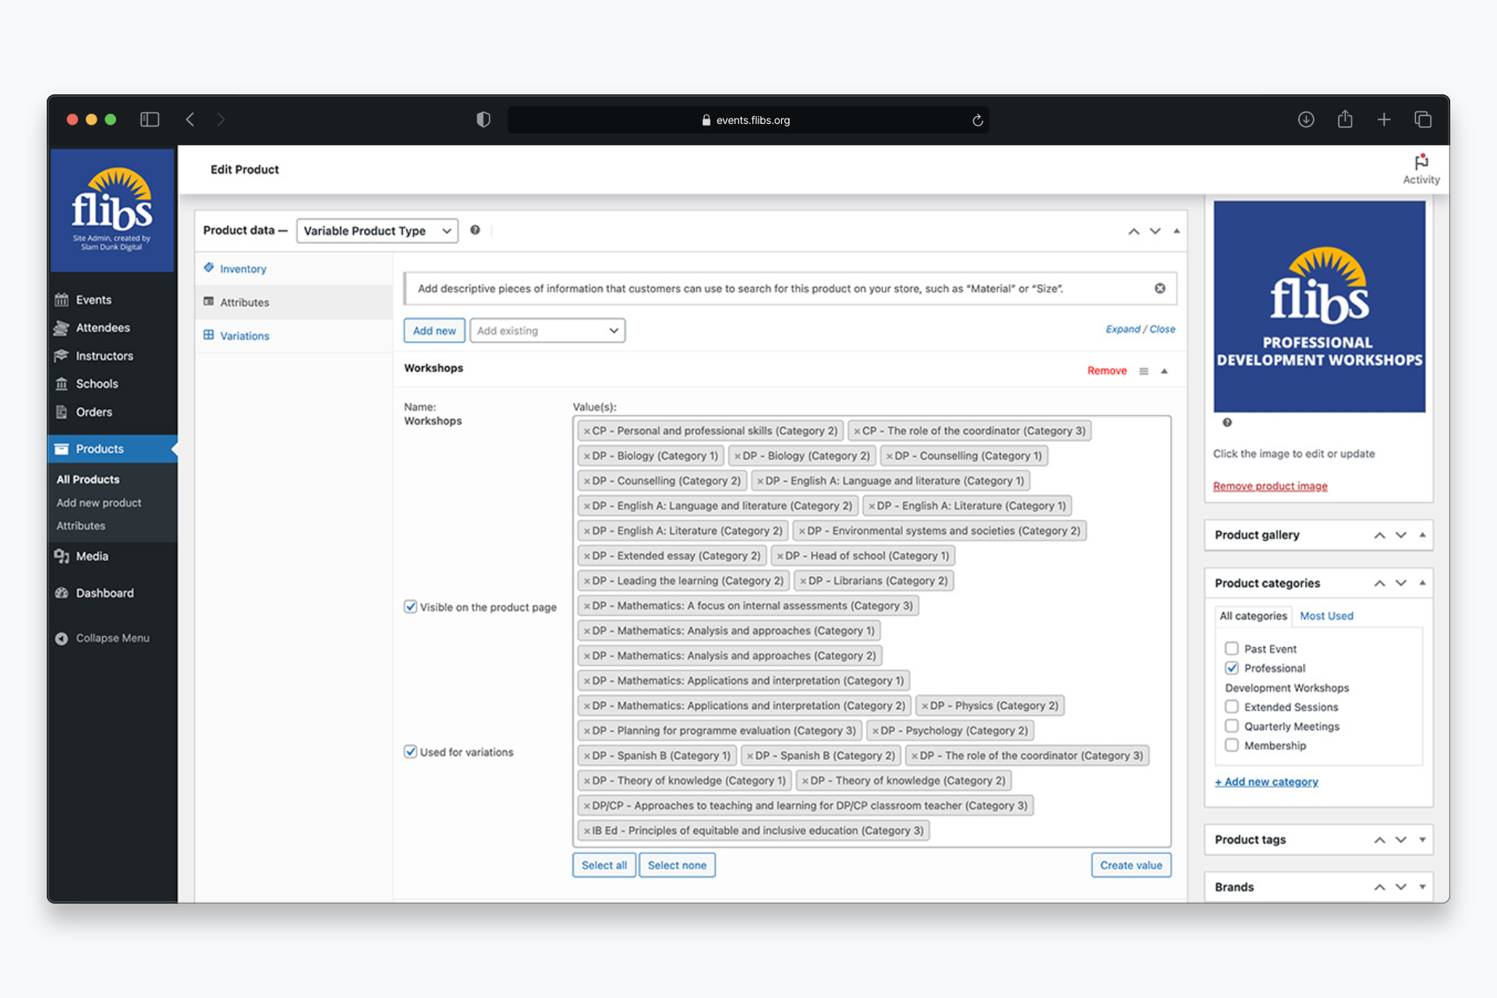Viewport: 1497px width, 998px height.
Task: Expand the Product tags panel
Action: (x=1422, y=840)
